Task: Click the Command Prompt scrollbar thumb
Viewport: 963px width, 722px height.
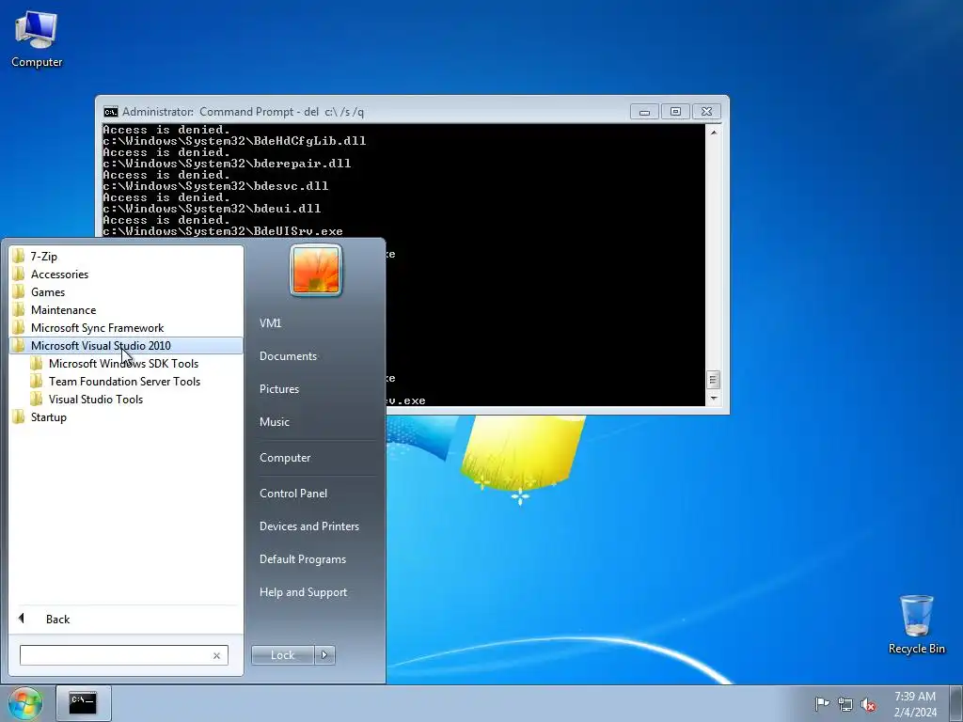Action: click(713, 380)
